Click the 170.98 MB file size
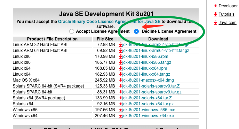Viewport: 239px width, 129px height. (x=105, y=56)
